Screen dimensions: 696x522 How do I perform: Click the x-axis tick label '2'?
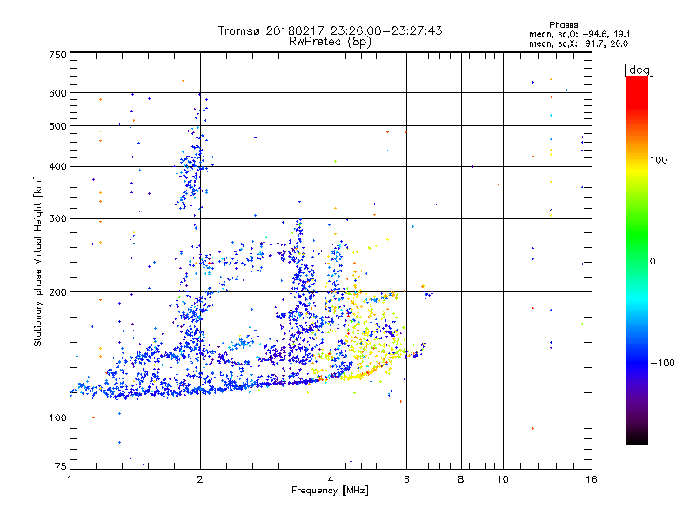pyautogui.click(x=200, y=479)
